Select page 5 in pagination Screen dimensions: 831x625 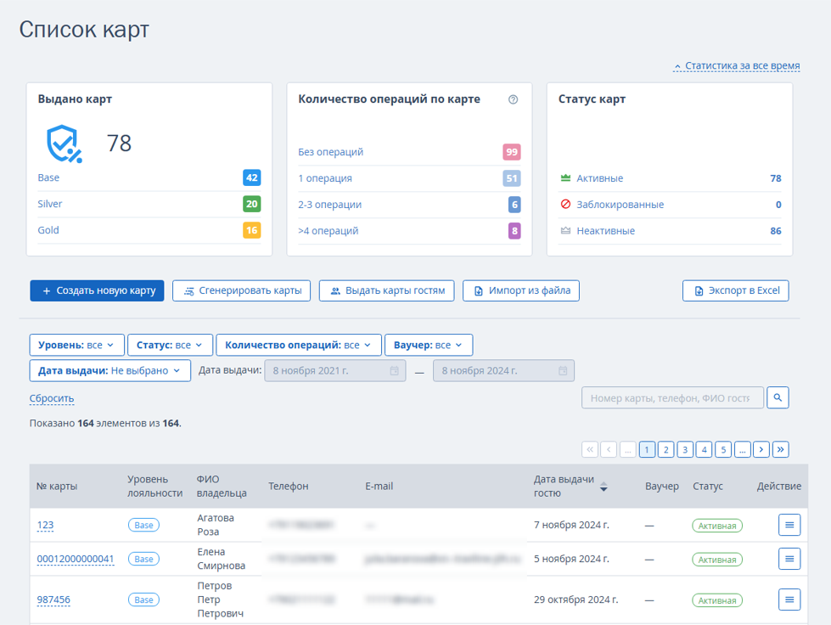723,449
